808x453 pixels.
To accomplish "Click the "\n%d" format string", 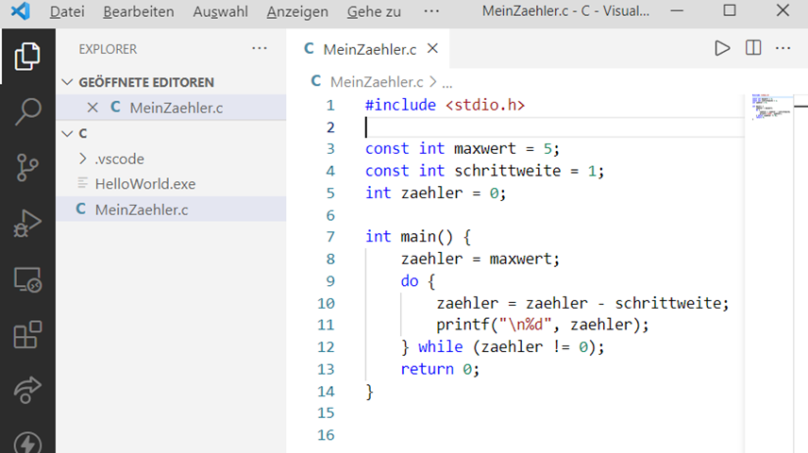I will tap(525, 325).
